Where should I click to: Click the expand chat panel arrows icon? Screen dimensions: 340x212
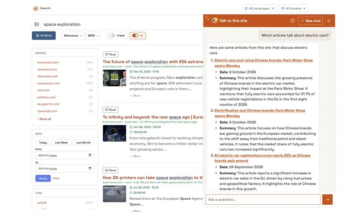pyautogui.click(x=207, y=18)
